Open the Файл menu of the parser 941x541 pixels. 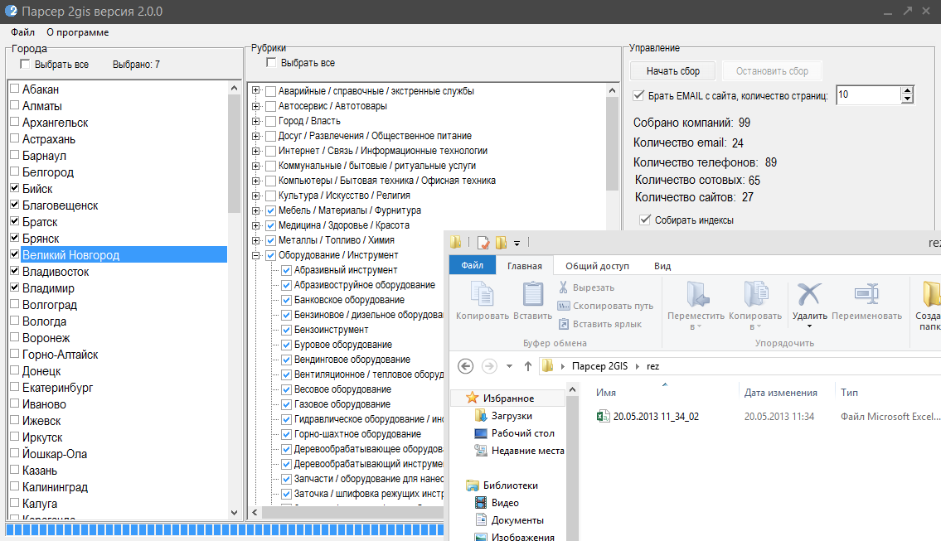click(23, 32)
